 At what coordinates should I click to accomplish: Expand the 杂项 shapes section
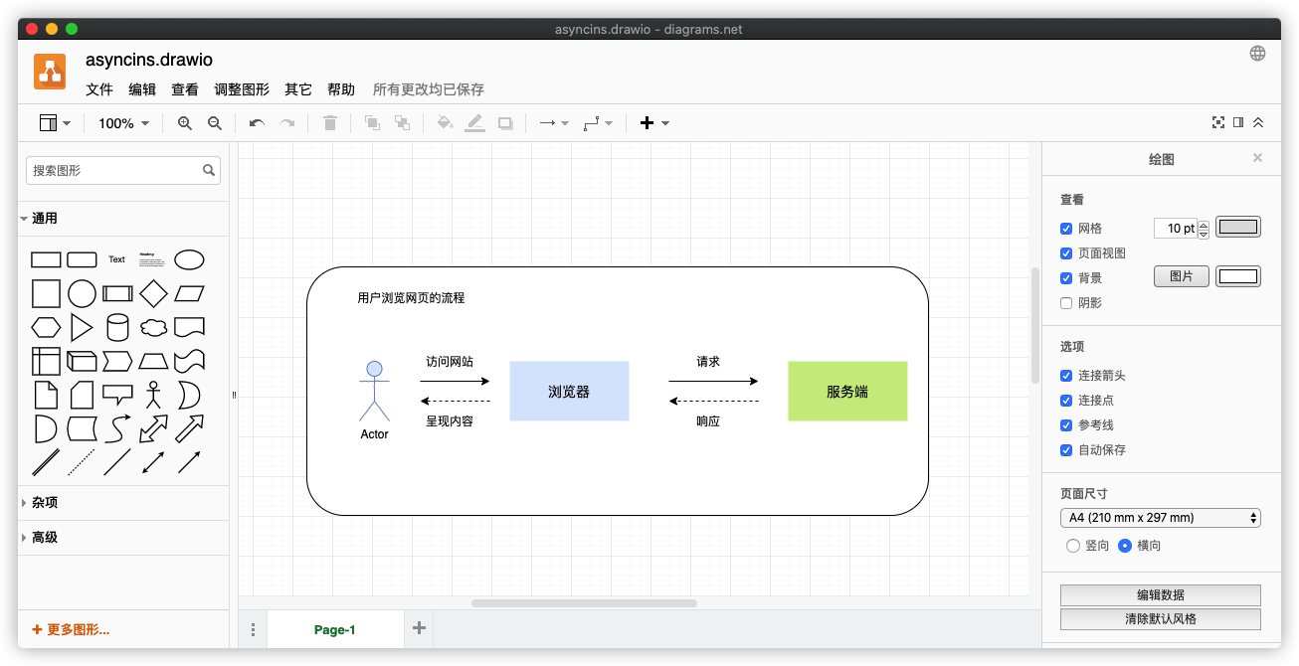point(45,503)
